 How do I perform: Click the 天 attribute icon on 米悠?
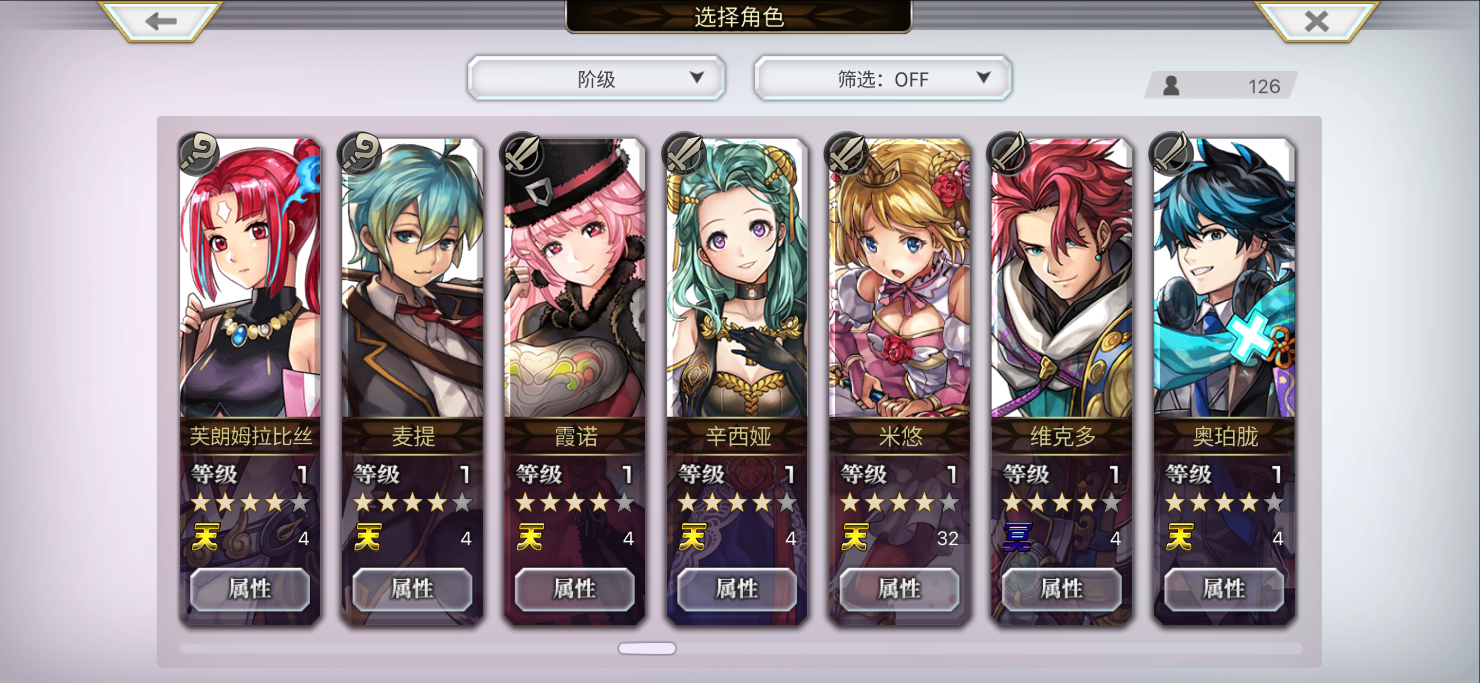[x=855, y=537]
